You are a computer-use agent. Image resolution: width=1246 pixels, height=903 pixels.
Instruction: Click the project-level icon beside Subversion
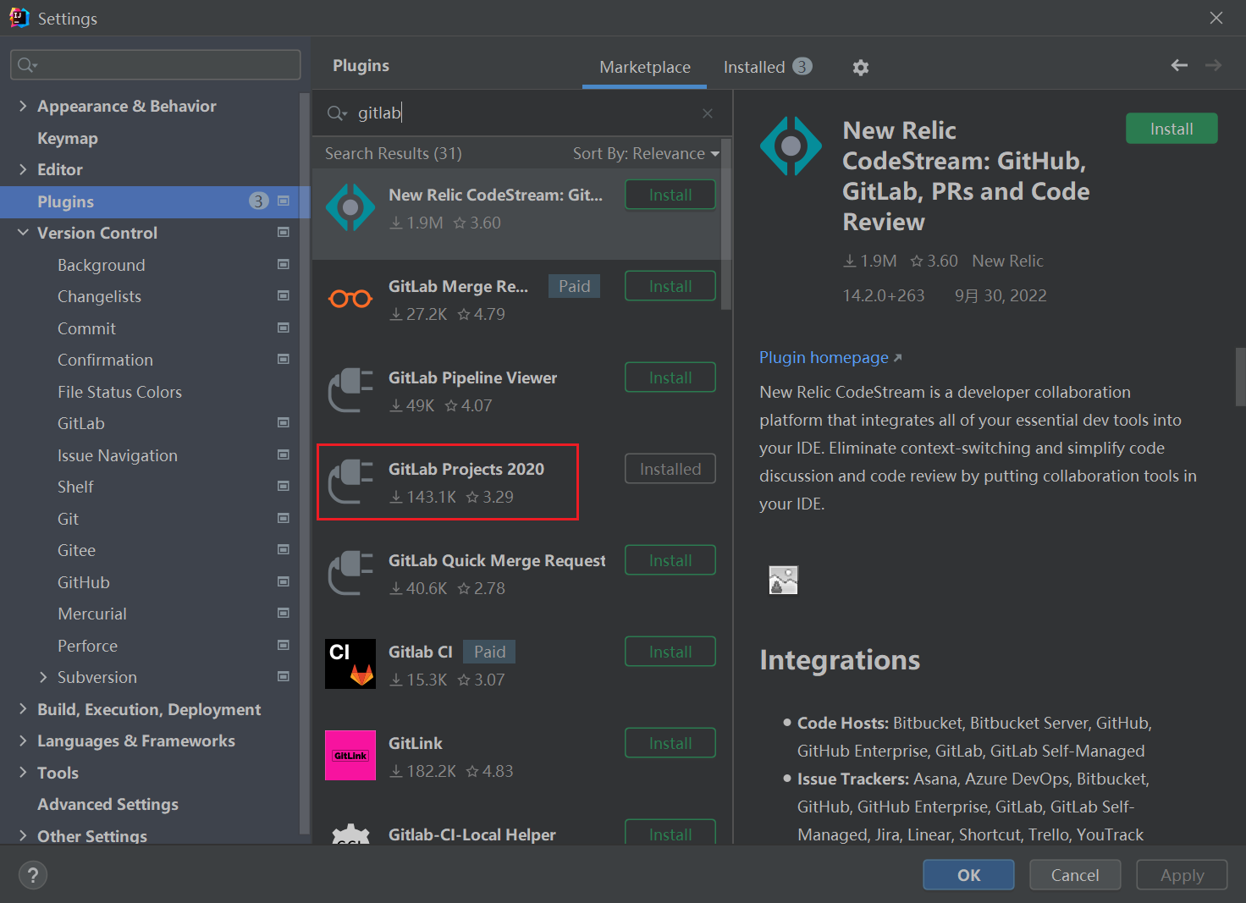click(284, 676)
